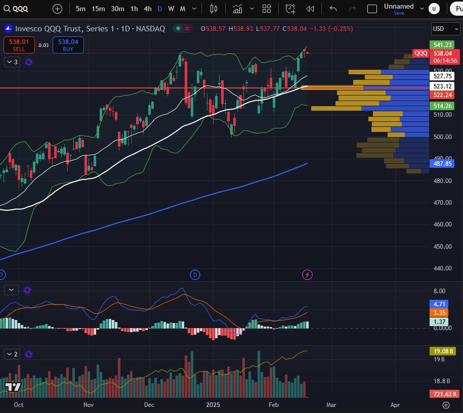Open the Indicators menu
This screenshot has height=413, width=463.
(237, 9)
